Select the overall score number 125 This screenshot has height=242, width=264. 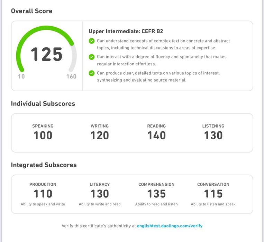[46, 54]
